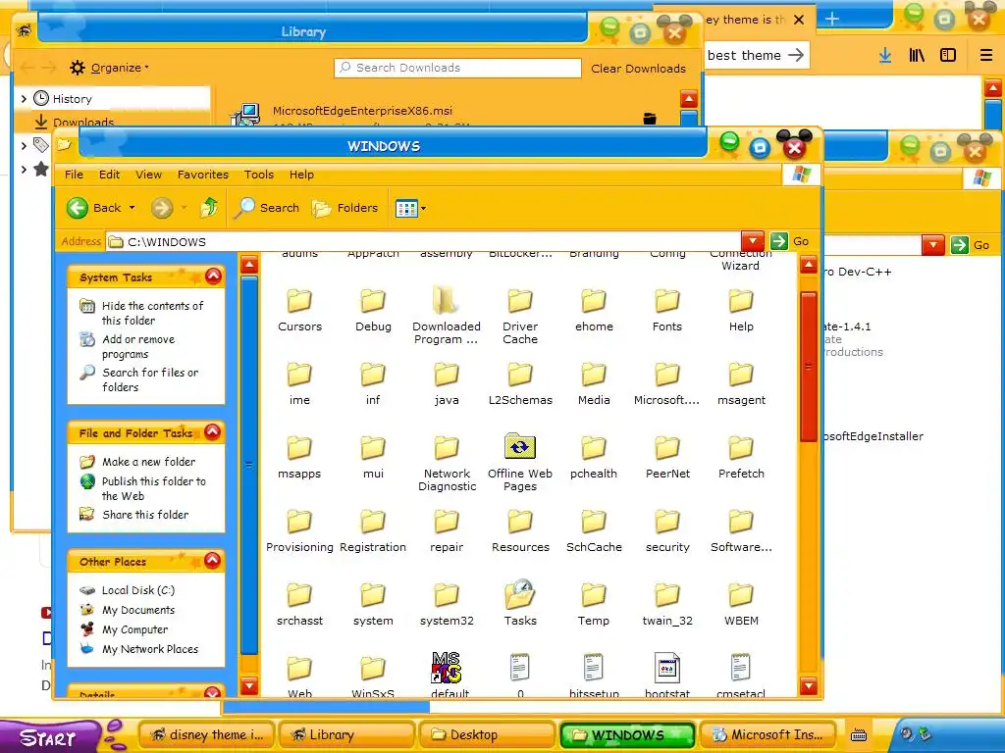Click the Search toolbar button
This screenshot has height=753, width=1005.
[x=267, y=208]
